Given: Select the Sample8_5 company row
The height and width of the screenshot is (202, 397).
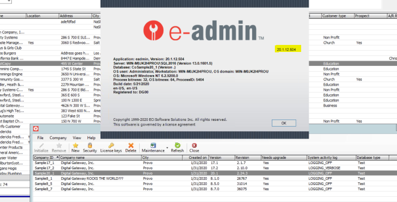Looking at the screenshot, I should pyautogui.click(x=215, y=184).
